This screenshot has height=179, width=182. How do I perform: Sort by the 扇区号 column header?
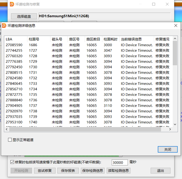pyautogui.click(x=76, y=39)
